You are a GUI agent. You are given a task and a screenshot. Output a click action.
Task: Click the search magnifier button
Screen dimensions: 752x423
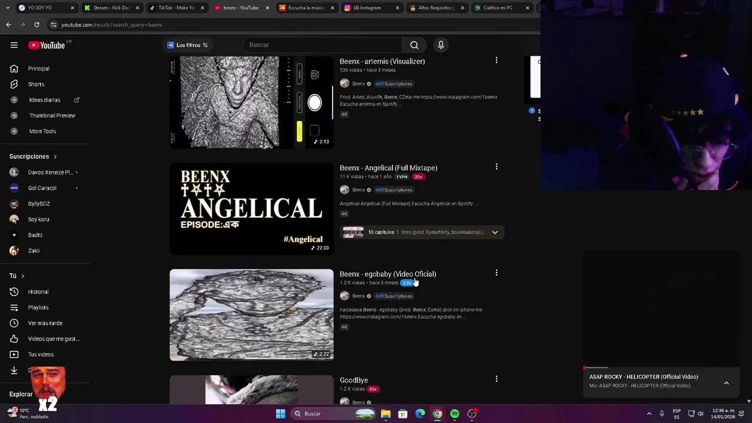(414, 45)
